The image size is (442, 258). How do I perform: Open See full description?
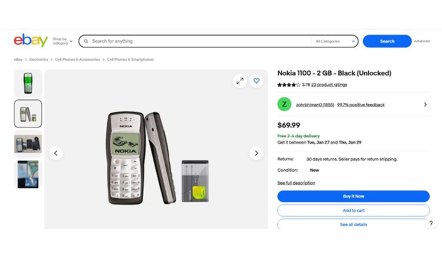pyautogui.click(x=296, y=183)
